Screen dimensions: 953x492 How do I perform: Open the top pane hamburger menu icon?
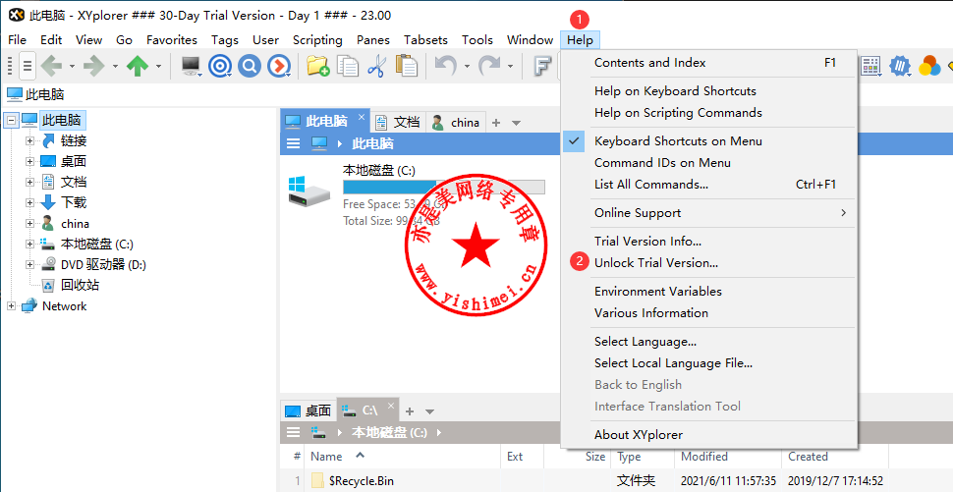click(293, 144)
